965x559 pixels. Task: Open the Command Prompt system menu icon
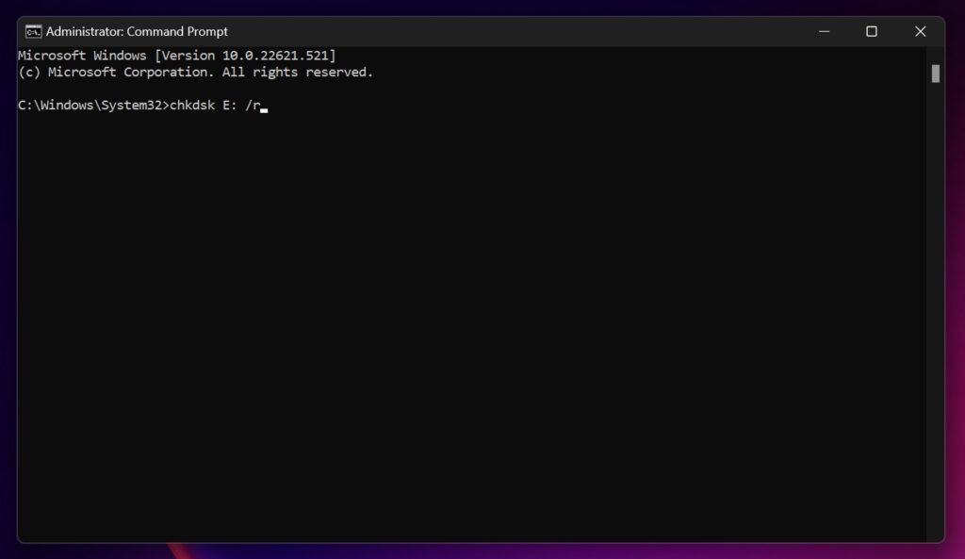[x=33, y=31]
